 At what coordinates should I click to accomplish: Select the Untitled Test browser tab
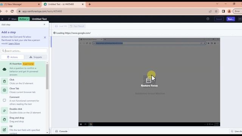63,4
